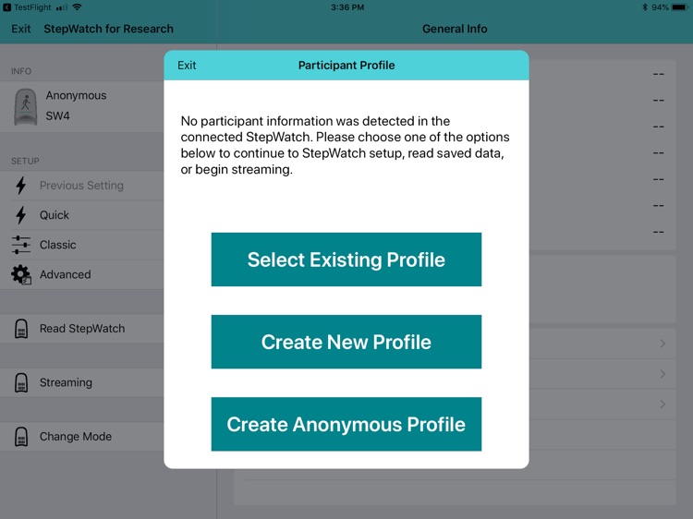Open Streaming mode
Viewport: 693px width, 519px height.
pyautogui.click(x=81, y=382)
